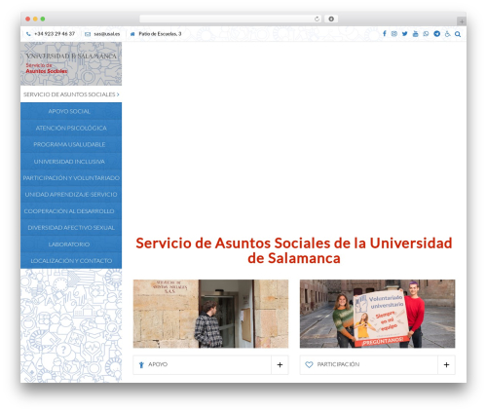Open the Programa USaludable menu item
Screen dimensions: 487x412
pyautogui.click(x=71, y=144)
